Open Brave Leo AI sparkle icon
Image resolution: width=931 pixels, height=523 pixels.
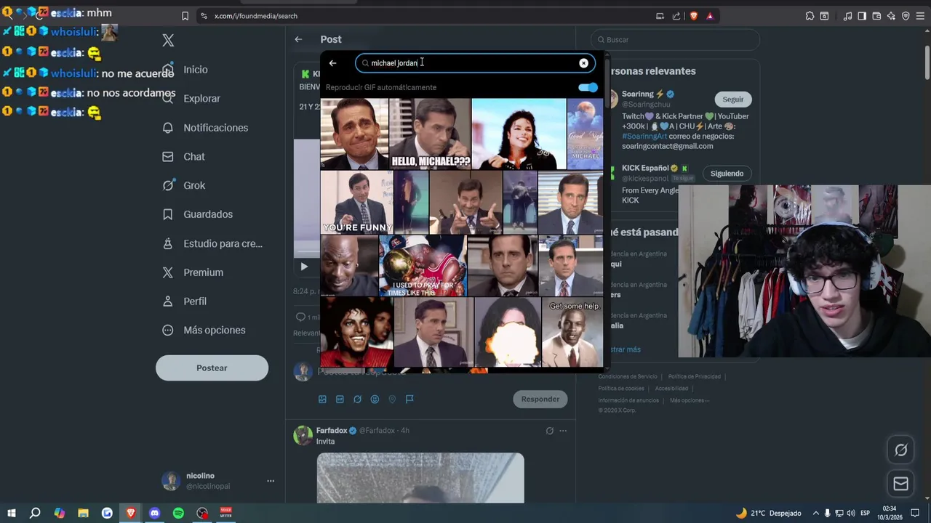click(x=891, y=16)
